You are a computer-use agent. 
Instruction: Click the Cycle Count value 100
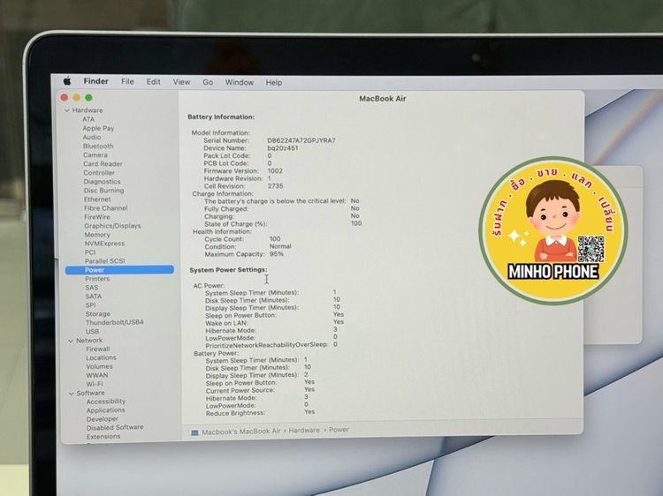click(275, 239)
